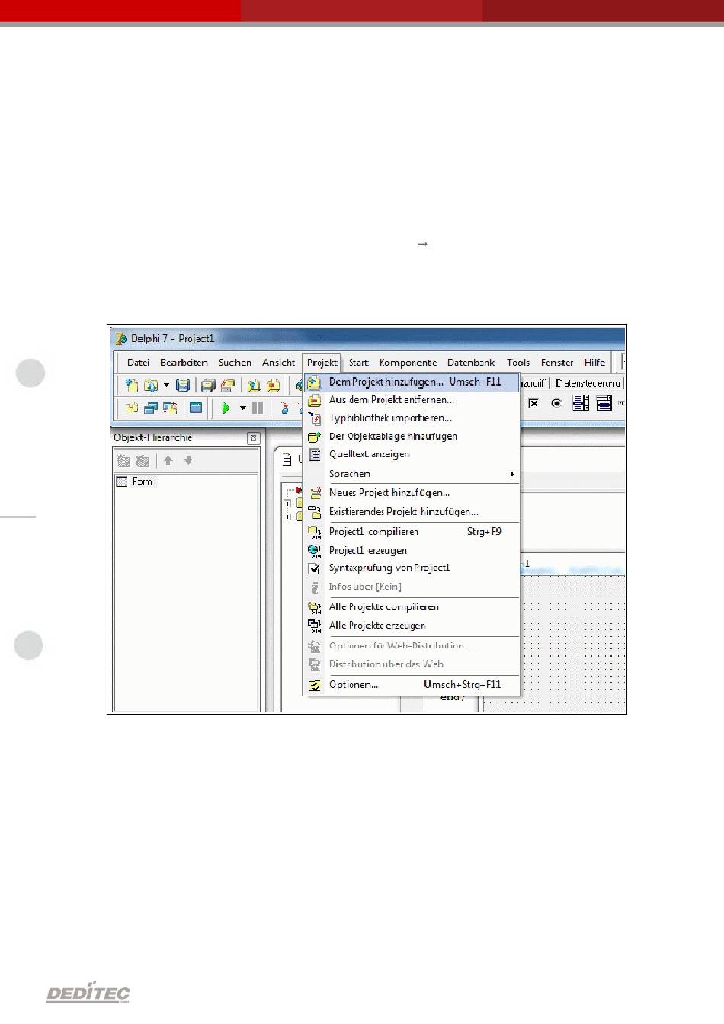Click the Open Project toolbar icon
The width and height of the screenshot is (724, 1024).
[227, 386]
